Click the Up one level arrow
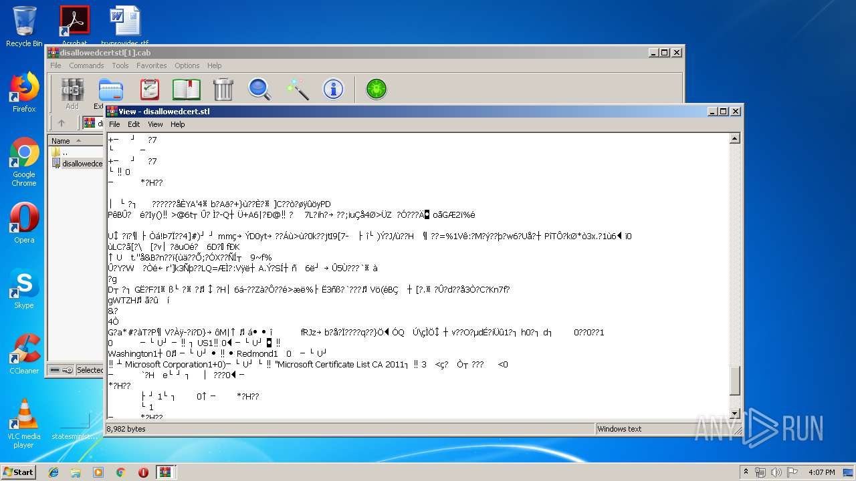 (62, 123)
